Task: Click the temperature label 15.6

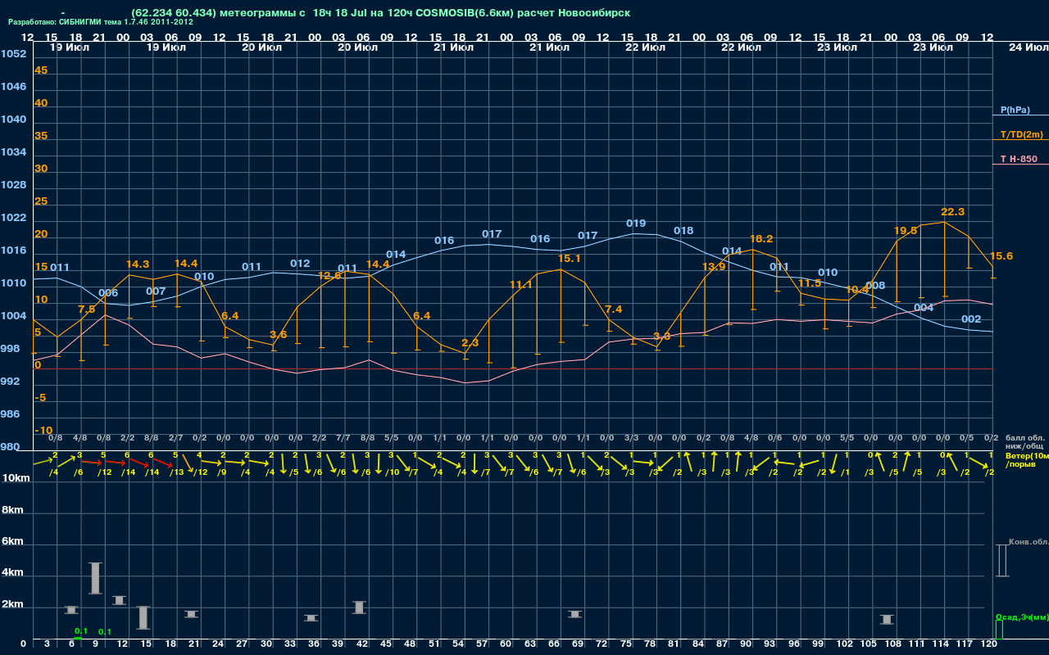Action: (1001, 256)
